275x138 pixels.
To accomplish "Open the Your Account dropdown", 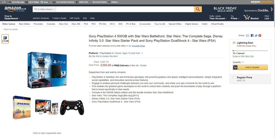I will point(218,17).
